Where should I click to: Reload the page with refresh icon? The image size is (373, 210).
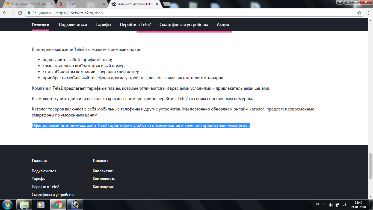[x=20, y=13]
